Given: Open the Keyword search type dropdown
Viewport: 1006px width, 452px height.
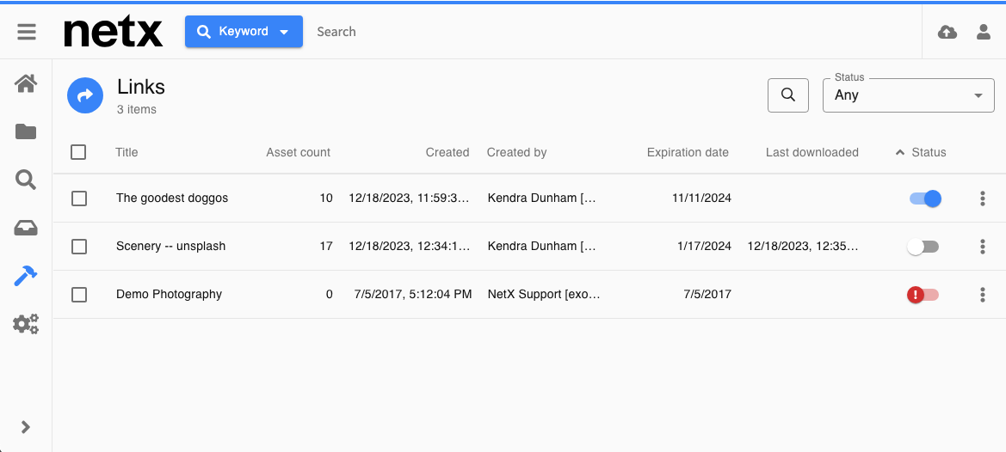Looking at the screenshot, I should [x=244, y=32].
